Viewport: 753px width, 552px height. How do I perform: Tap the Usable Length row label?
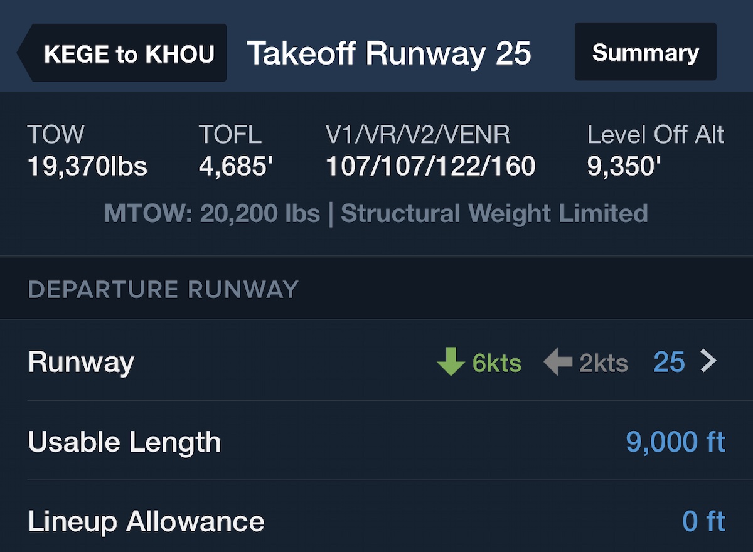click(124, 442)
